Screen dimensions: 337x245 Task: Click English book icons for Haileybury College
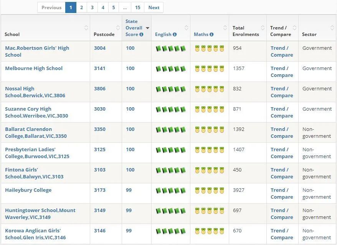(171, 191)
